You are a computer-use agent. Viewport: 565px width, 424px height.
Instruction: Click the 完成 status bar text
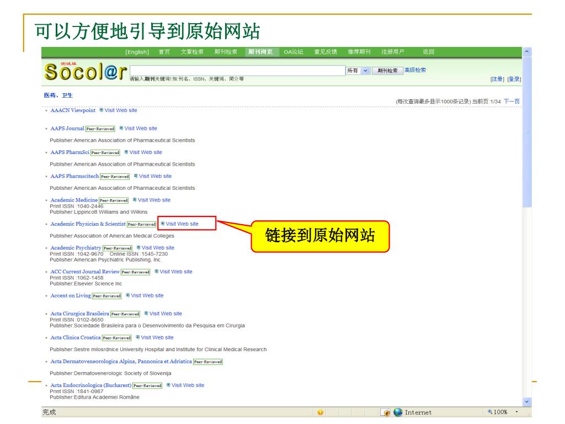49,412
